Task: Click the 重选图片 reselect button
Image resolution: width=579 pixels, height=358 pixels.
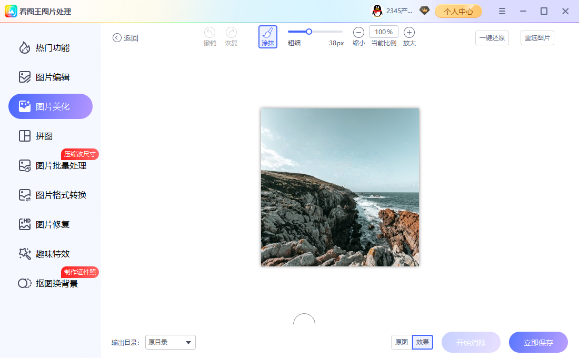Action: pos(537,38)
